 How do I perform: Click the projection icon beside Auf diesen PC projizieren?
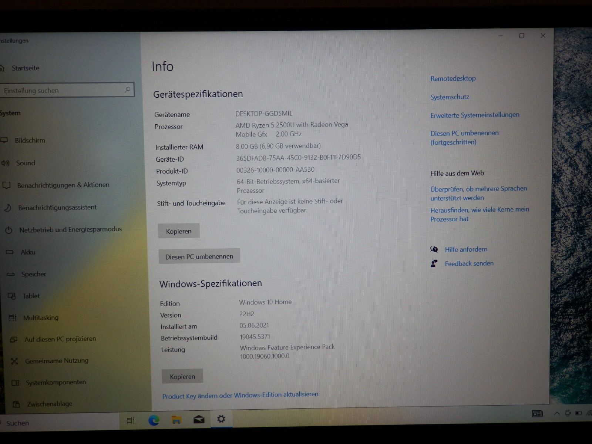pyautogui.click(x=14, y=340)
